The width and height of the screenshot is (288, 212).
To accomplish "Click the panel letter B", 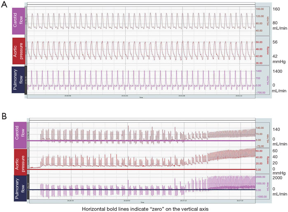I will point(4,116).
